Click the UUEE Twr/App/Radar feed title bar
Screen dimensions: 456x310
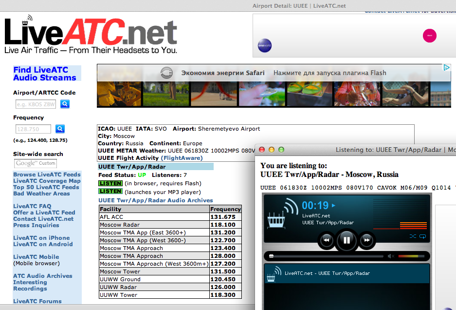point(156,167)
